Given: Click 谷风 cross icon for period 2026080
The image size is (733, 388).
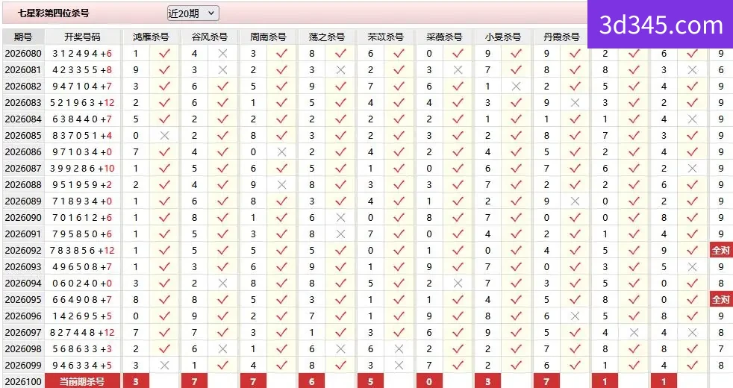Looking at the screenshot, I should point(223,53).
